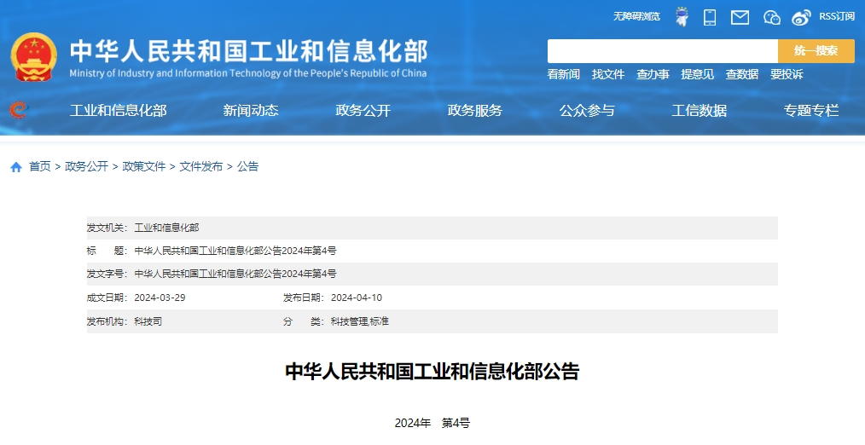
Task: Focus the search input field
Action: [x=663, y=51]
